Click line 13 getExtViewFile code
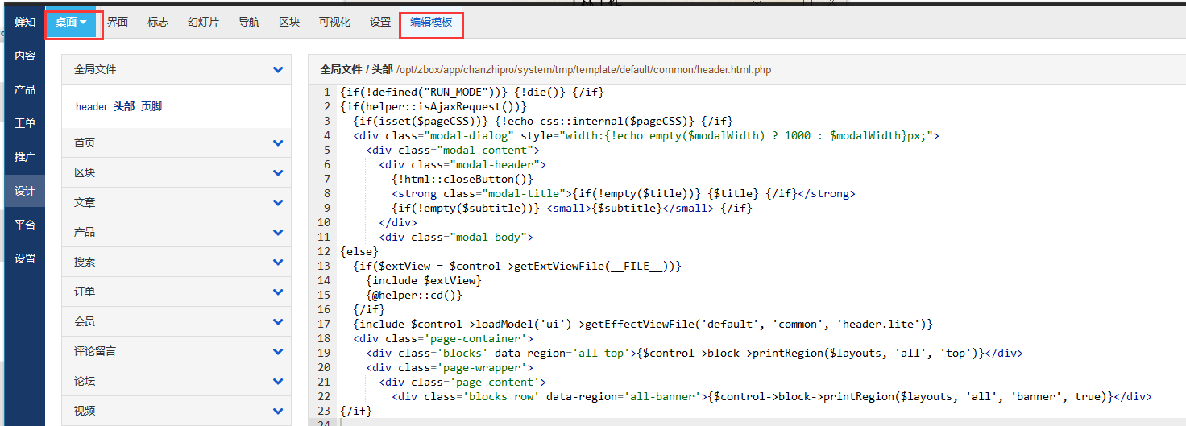This screenshot has height=426, width=1186. coord(518,266)
